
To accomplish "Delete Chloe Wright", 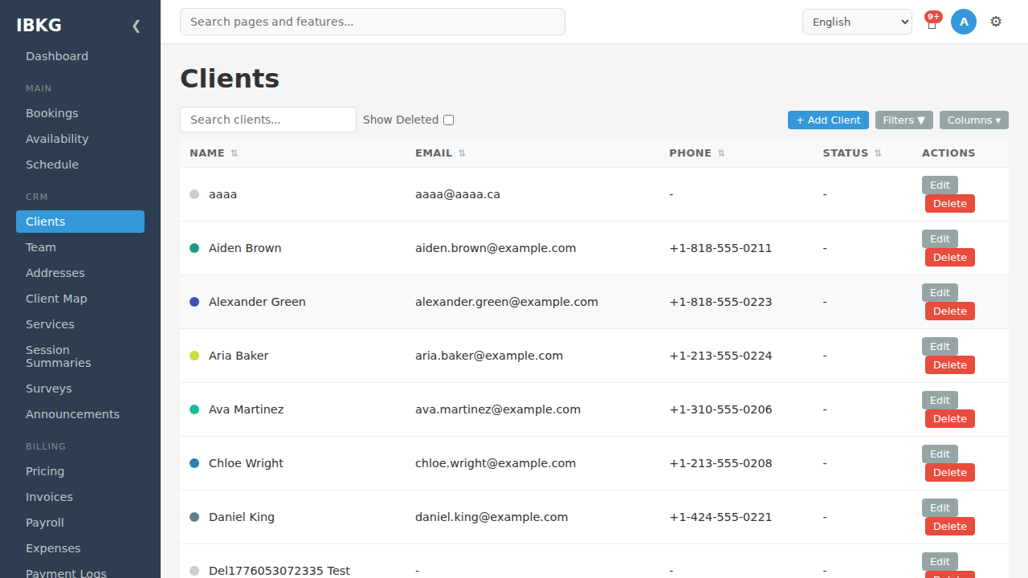I will point(950,473).
